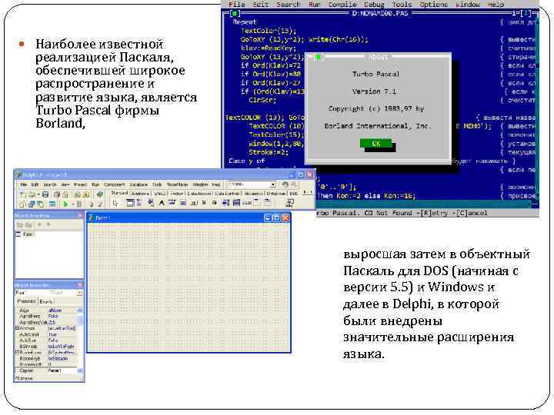Select the ActionList component in palette
The width and height of the screenshot is (554, 415).
pyautogui.click(x=290, y=203)
